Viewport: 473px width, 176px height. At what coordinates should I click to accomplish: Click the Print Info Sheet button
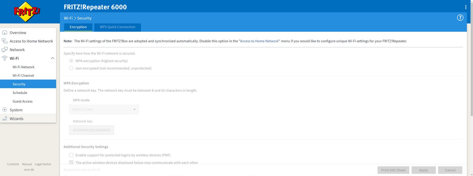click(x=393, y=170)
